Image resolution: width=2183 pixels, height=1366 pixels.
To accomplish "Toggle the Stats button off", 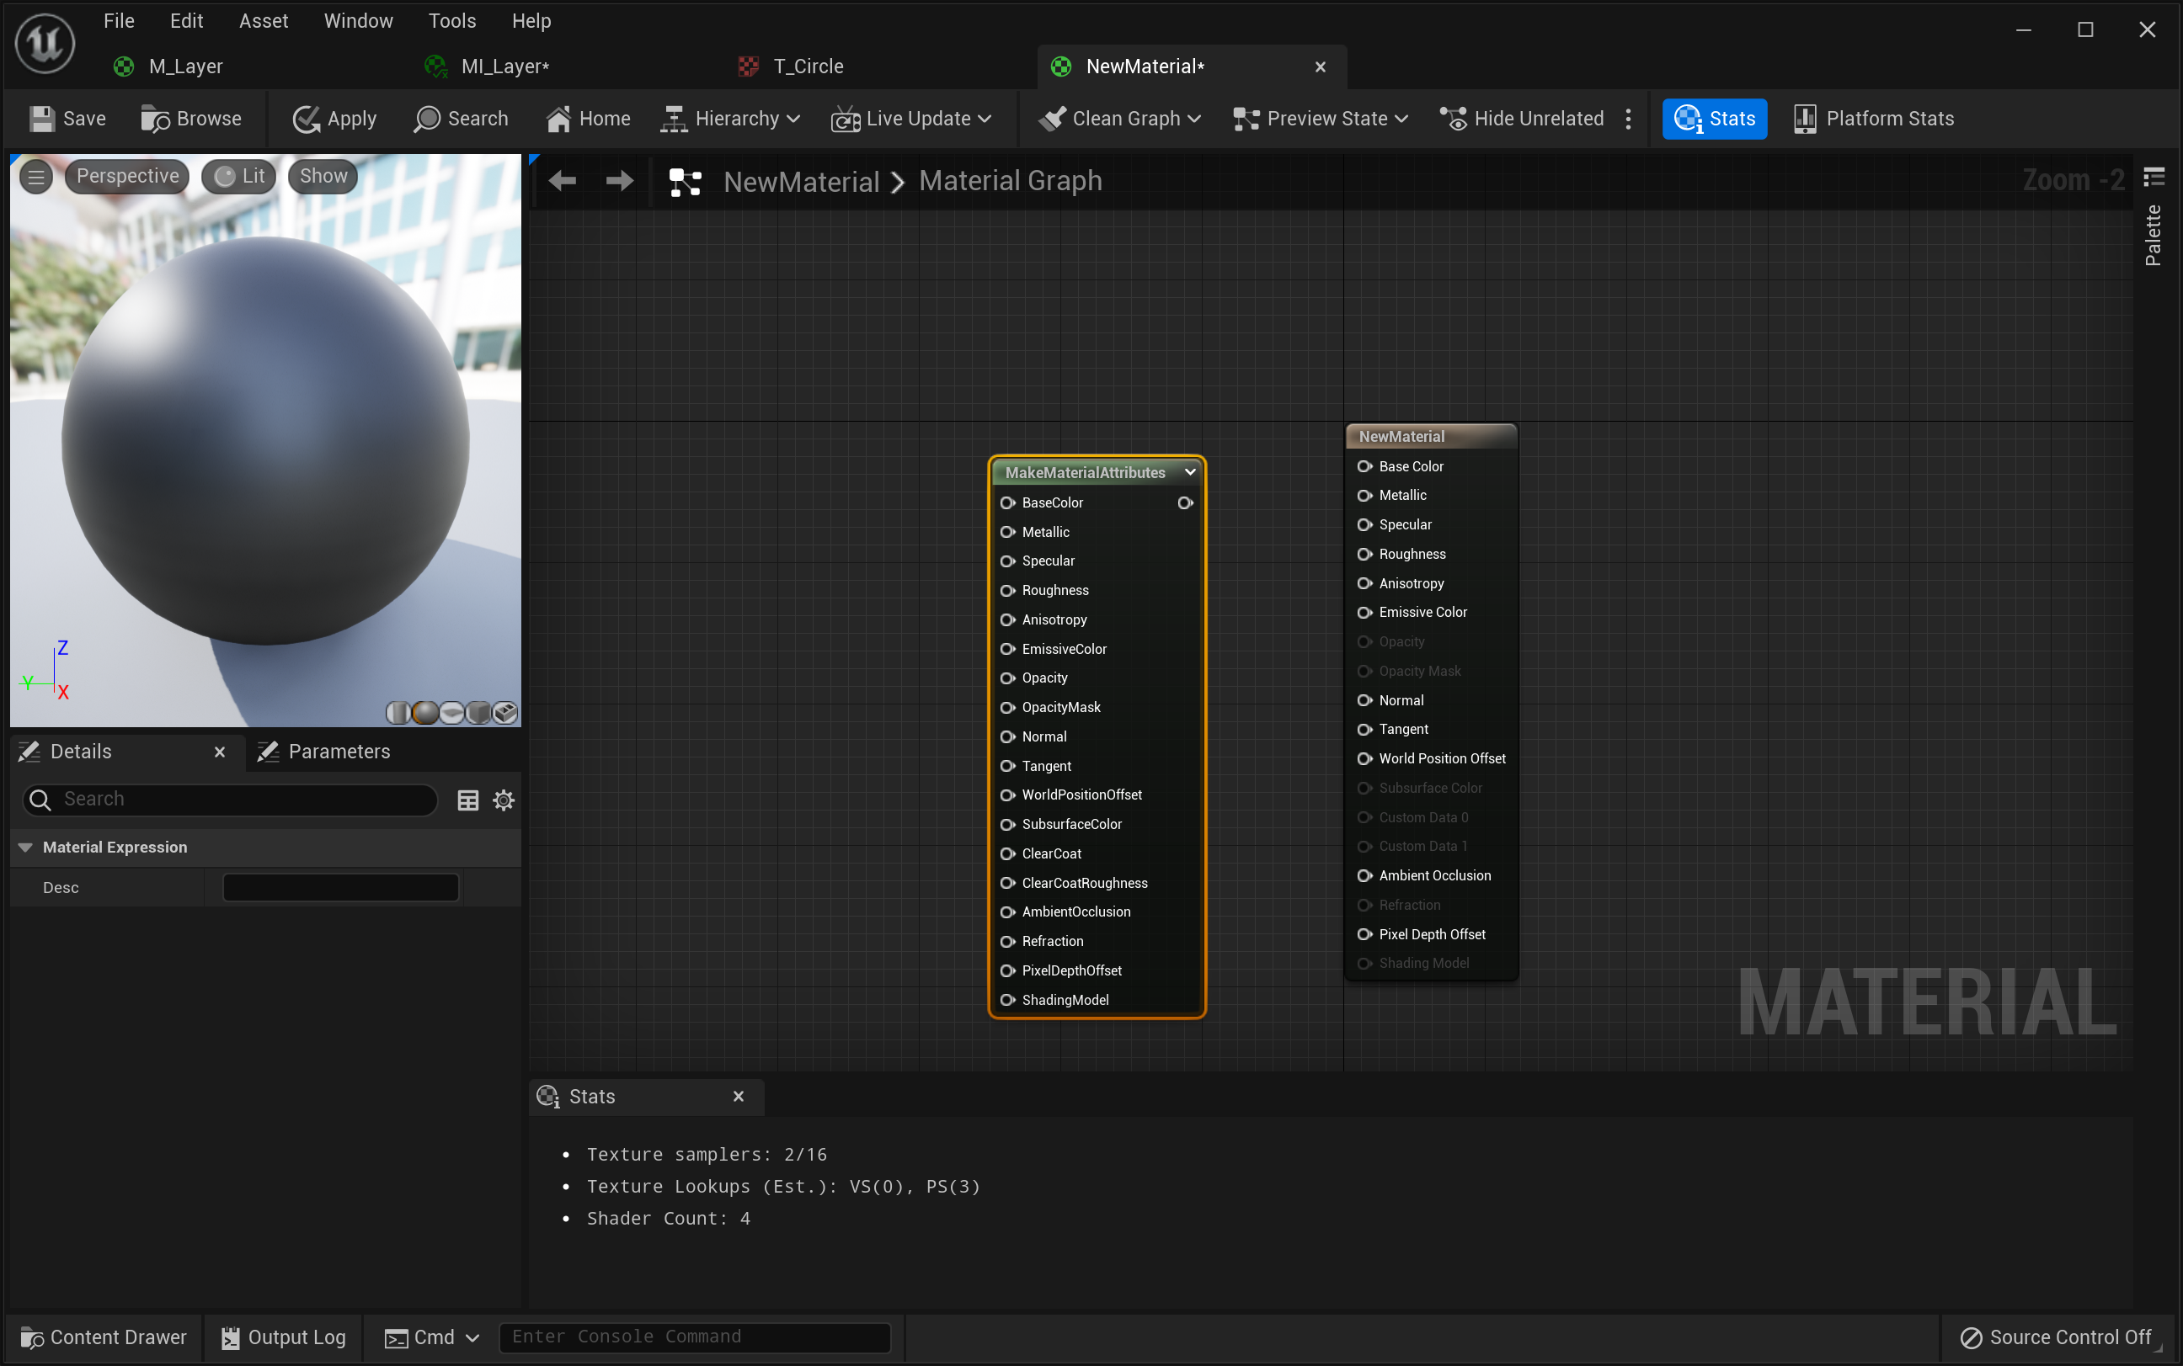I will click(1714, 119).
